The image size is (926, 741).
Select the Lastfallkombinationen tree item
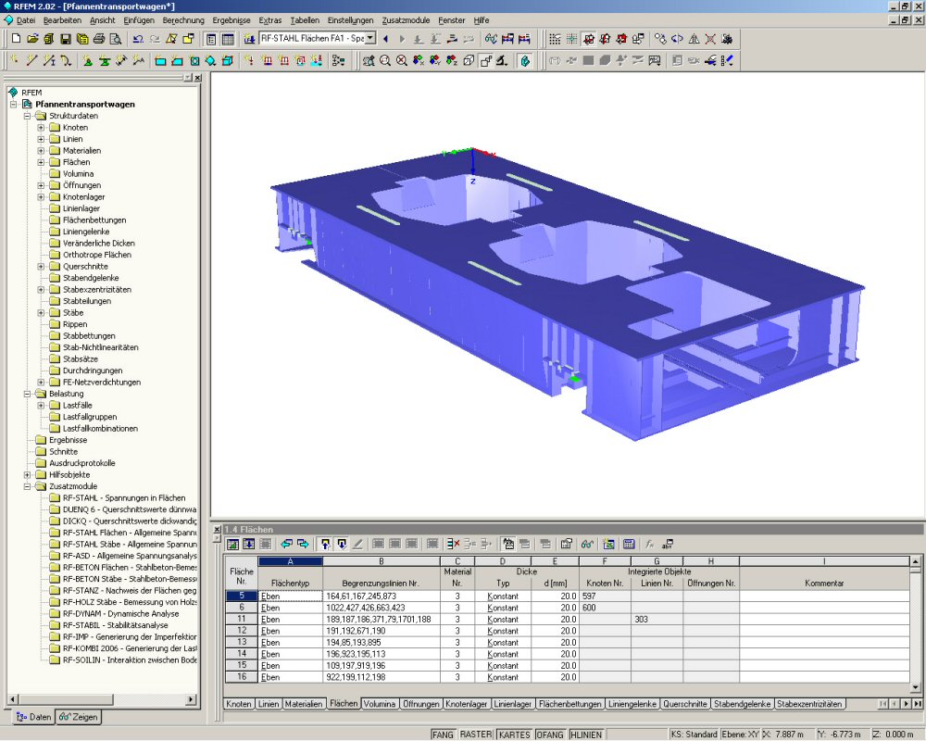(x=100, y=429)
